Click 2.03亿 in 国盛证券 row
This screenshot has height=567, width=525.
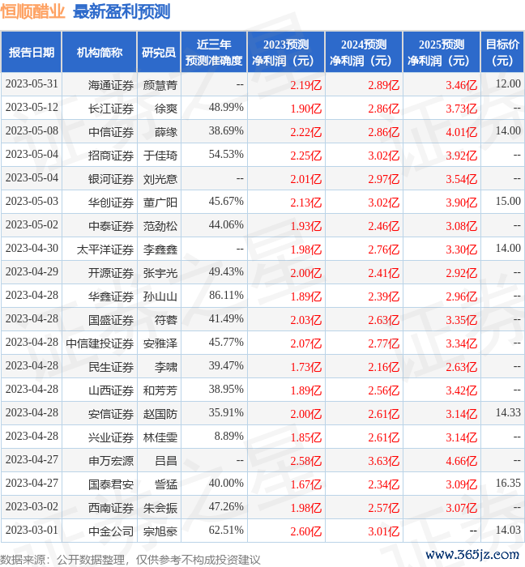pos(306,321)
